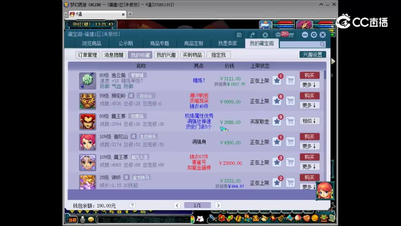Switch to 我是卖家 tab
This screenshot has height=226, width=401.
pos(228,43)
